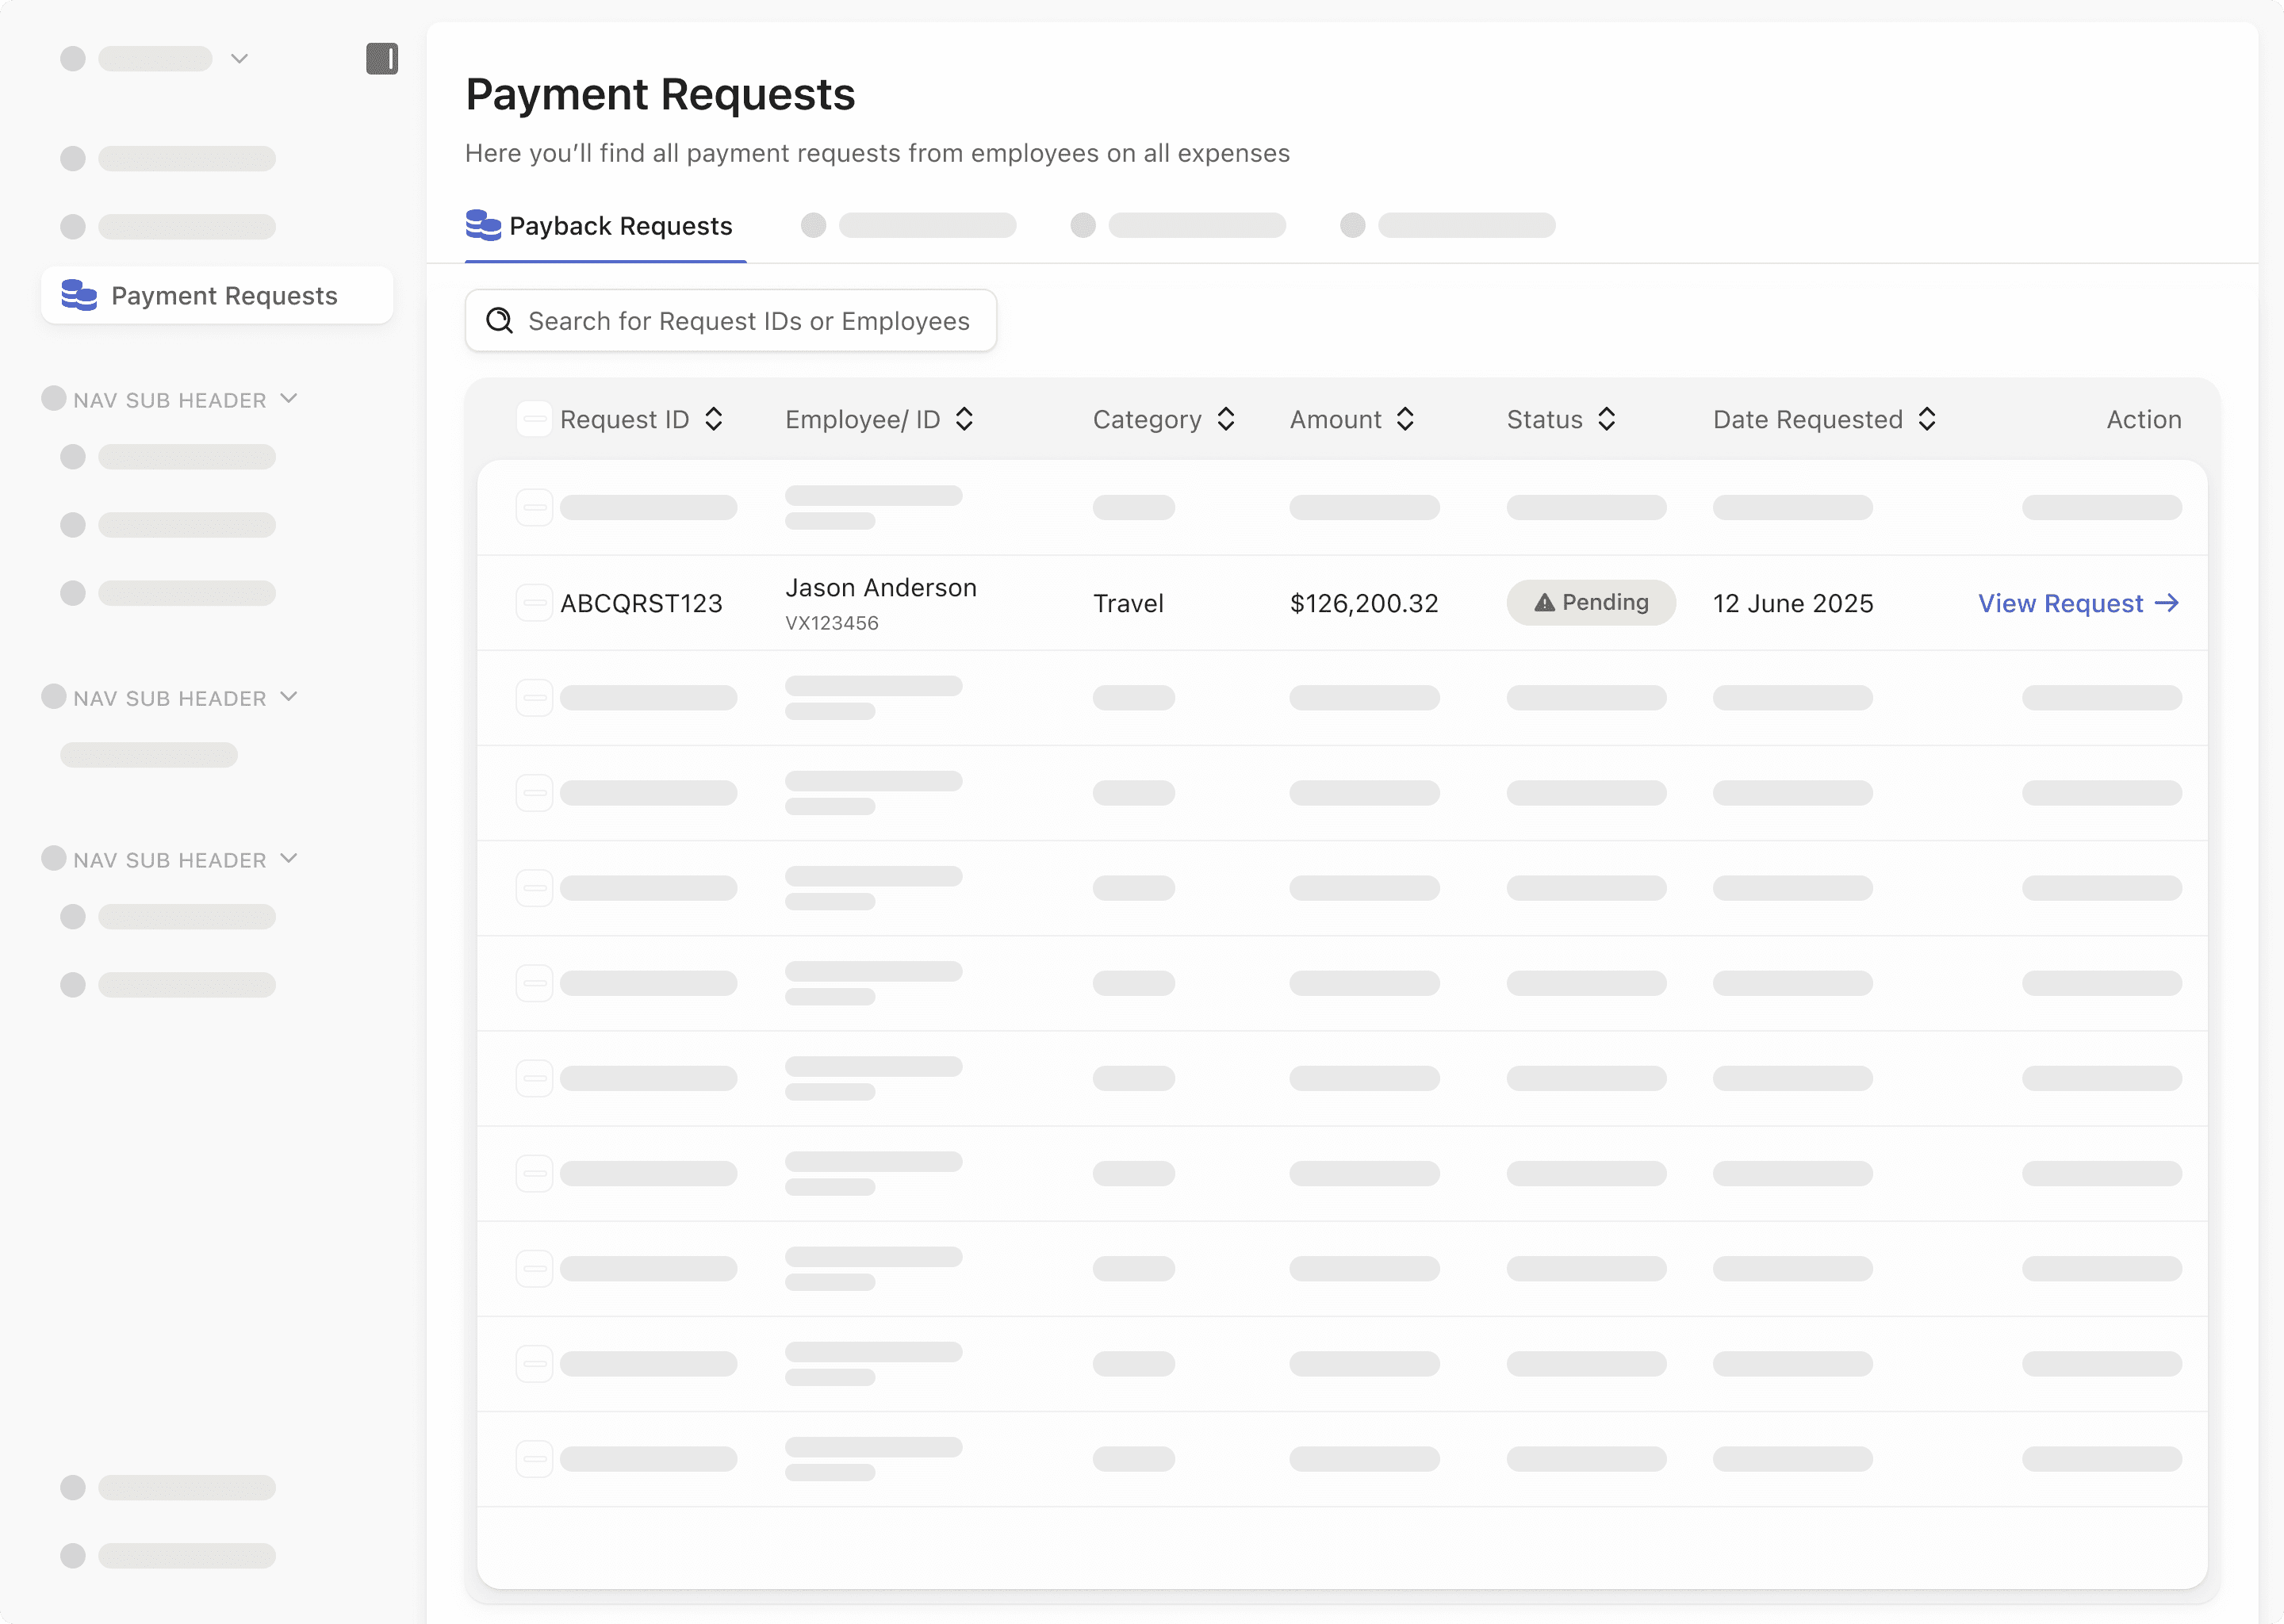Check the first placeholder row checkbox

point(534,507)
